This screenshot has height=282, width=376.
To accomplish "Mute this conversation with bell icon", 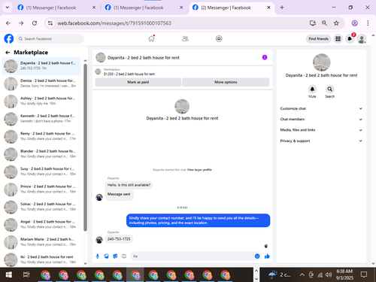I will (x=312, y=89).
